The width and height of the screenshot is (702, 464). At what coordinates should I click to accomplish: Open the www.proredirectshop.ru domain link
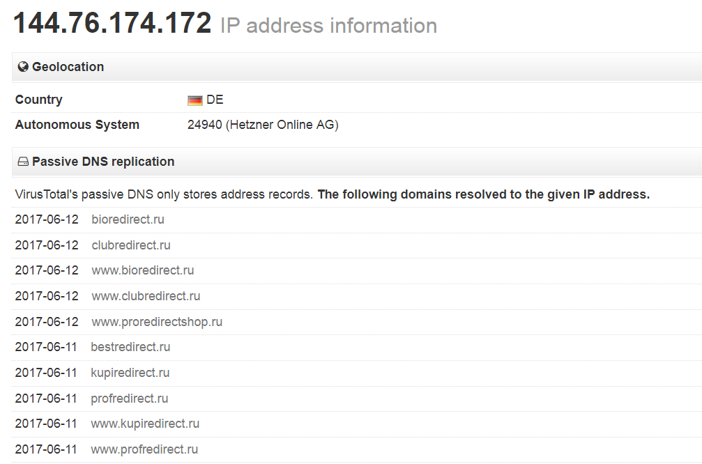157,322
